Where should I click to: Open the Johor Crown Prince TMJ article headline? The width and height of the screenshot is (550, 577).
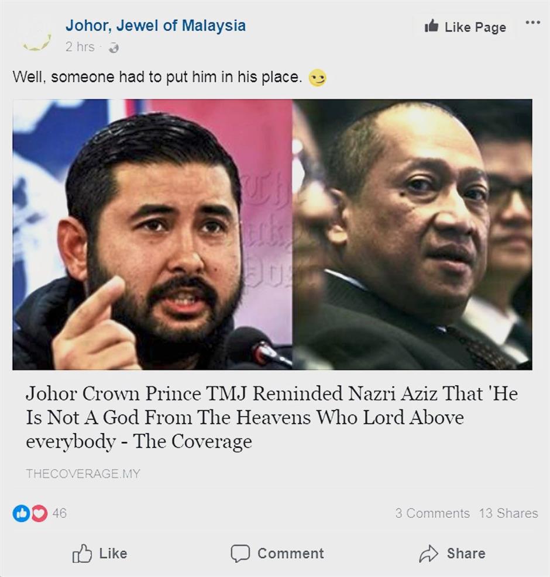tap(271, 417)
